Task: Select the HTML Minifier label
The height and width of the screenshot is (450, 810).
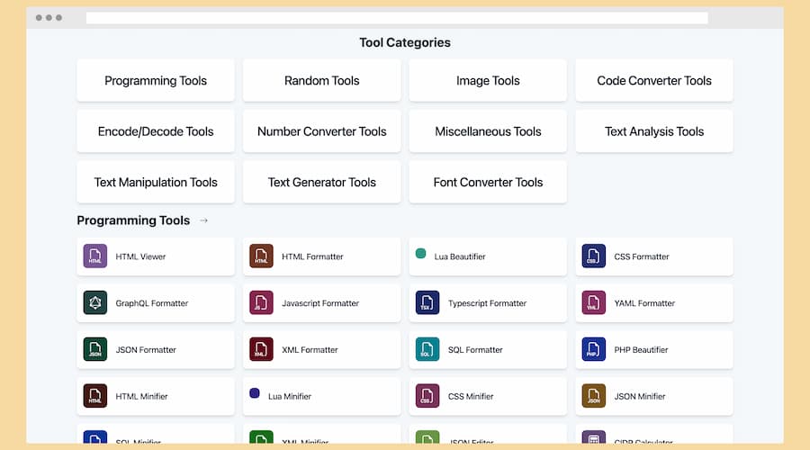Action: click(x=141, y=396)
